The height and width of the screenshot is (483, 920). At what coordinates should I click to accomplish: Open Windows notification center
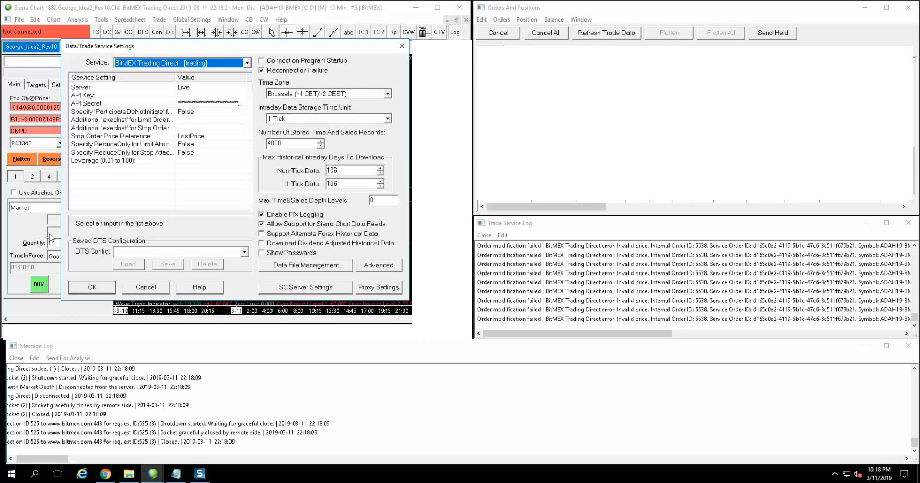[905, 474]
